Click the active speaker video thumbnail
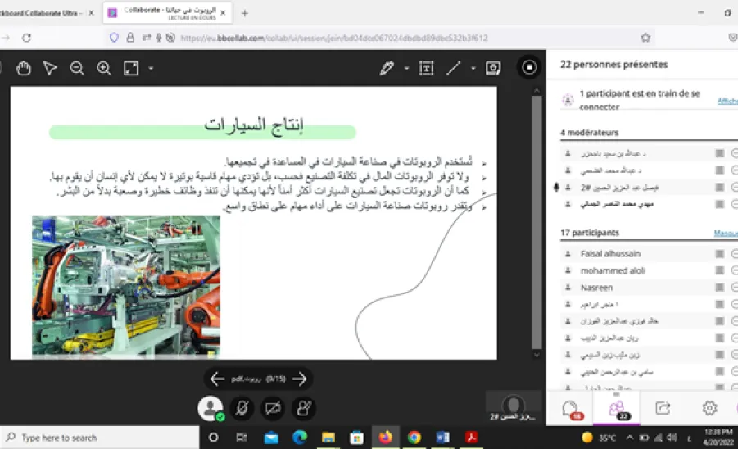738x449 pixels. 513,406
